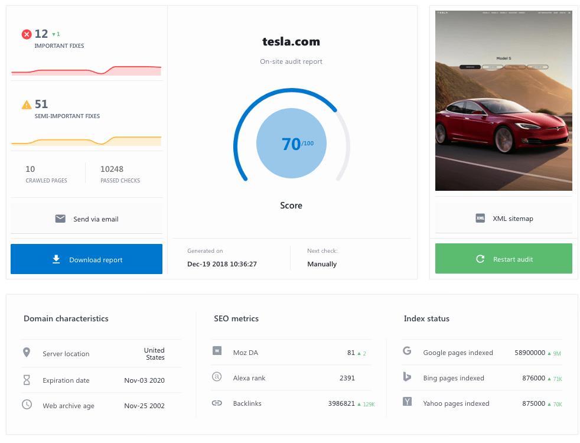580x443 pixels.
Task: Open the XML sitemap button
Action: coord(503,218)
